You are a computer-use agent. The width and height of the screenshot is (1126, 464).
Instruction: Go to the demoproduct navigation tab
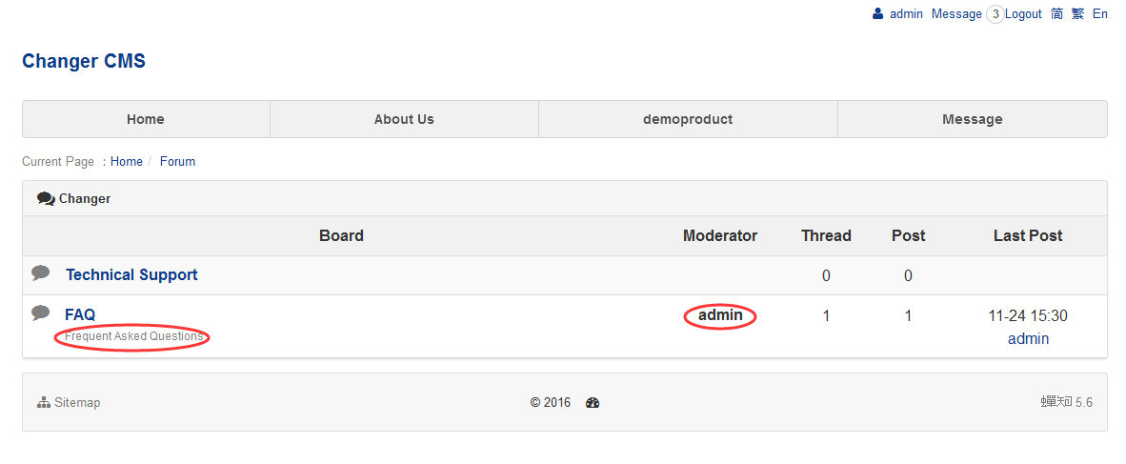point(688,119)
